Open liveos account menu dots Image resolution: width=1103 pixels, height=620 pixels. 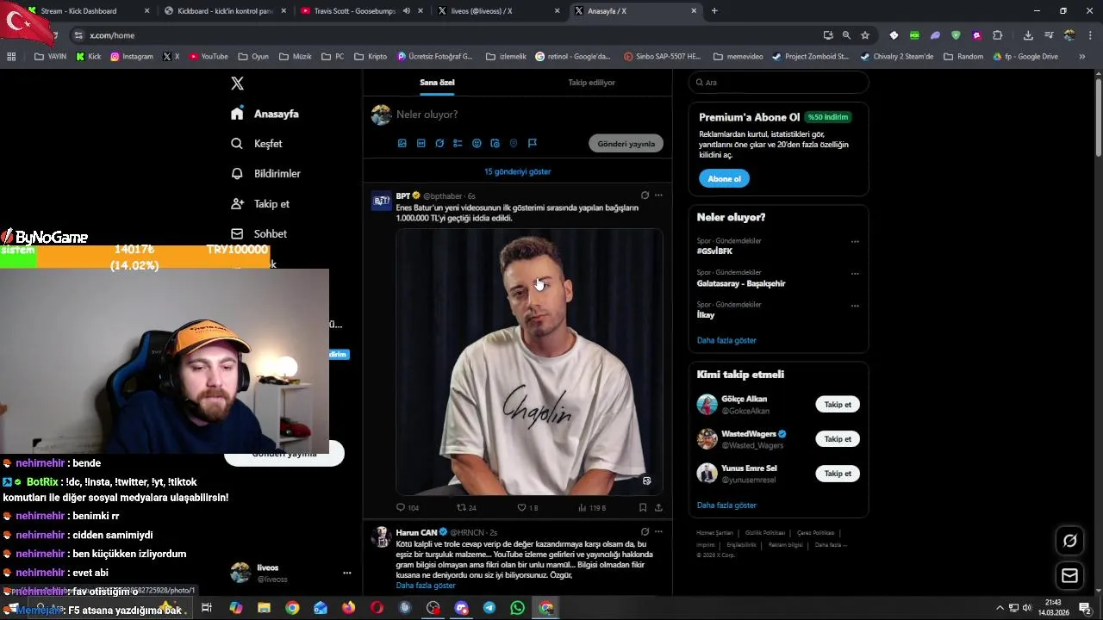pyautogui.click(x=346, y=573)
